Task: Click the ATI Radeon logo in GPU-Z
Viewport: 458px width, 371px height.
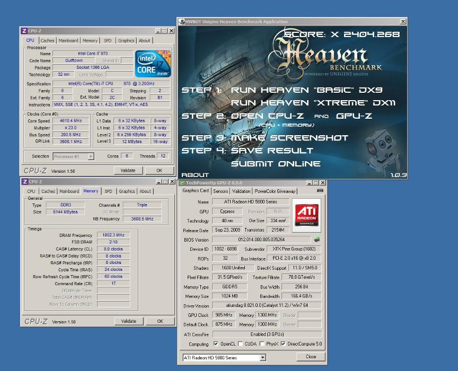Action: coord(306,215)
